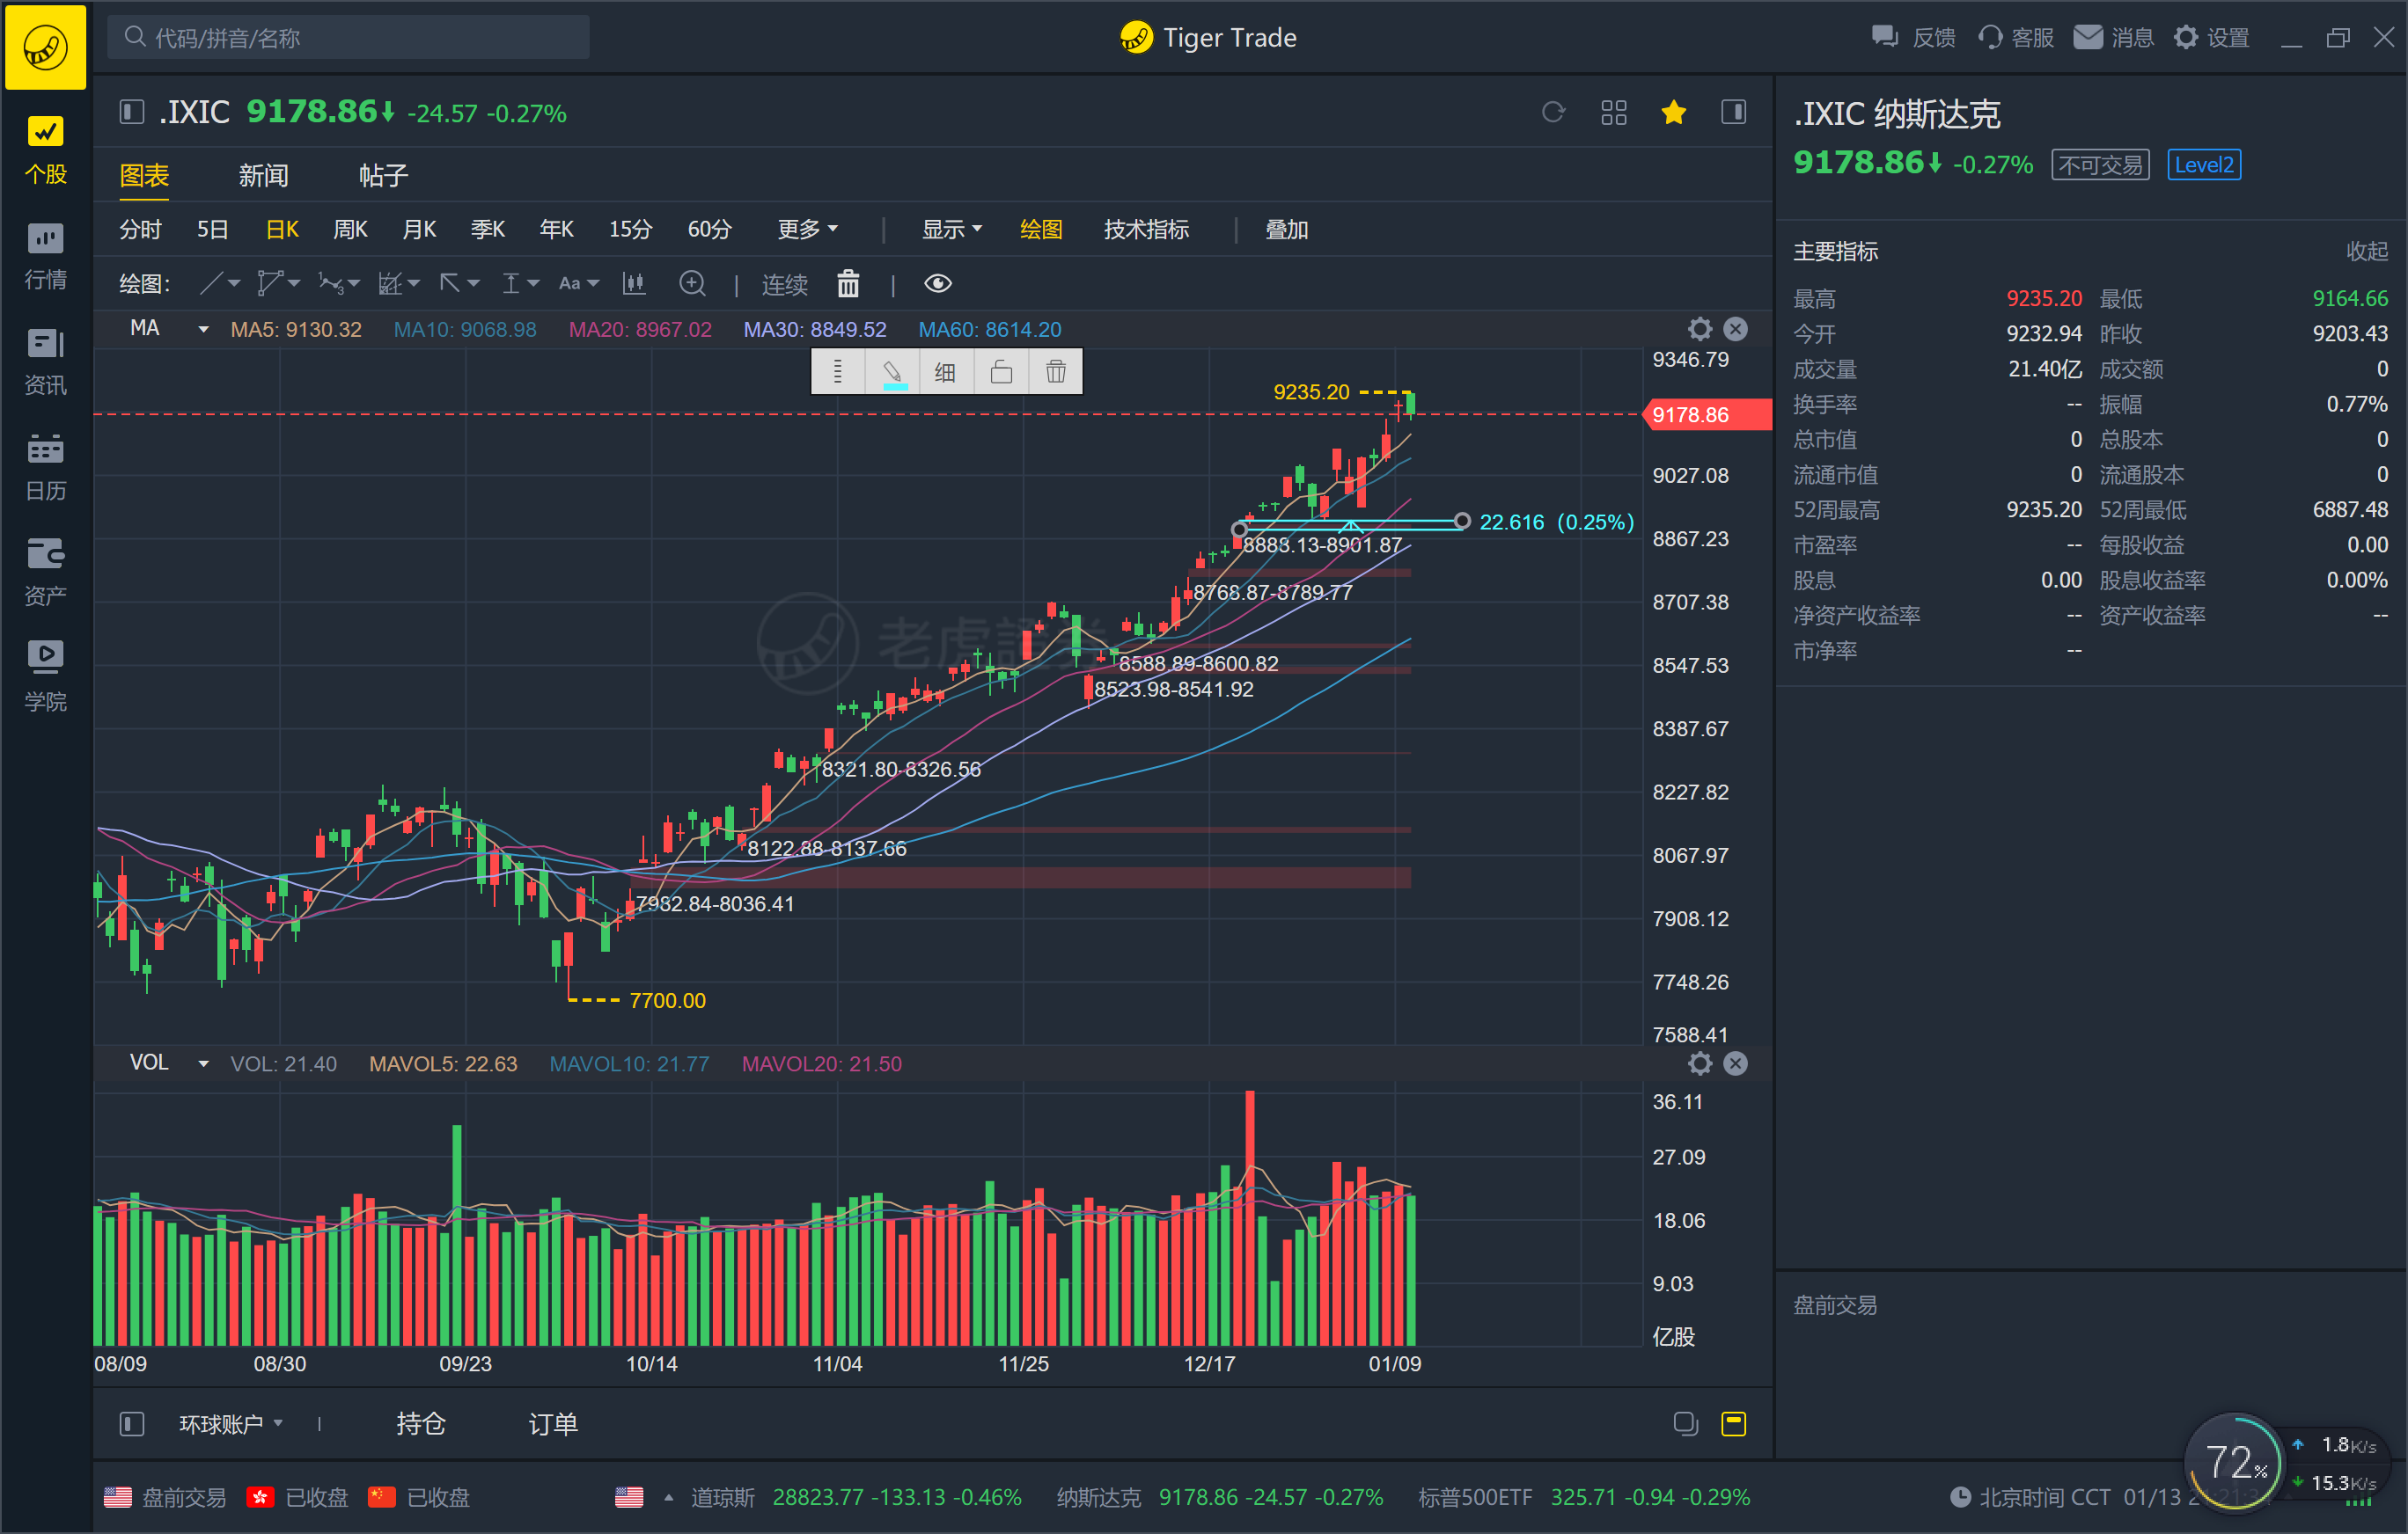Expand the VOL indicator dropdown
The width and height of the screenshot is (2408, 1534).
pos(203,1063)
